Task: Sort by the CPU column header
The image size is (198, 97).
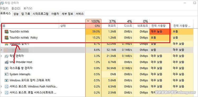Action: (93, 24)
